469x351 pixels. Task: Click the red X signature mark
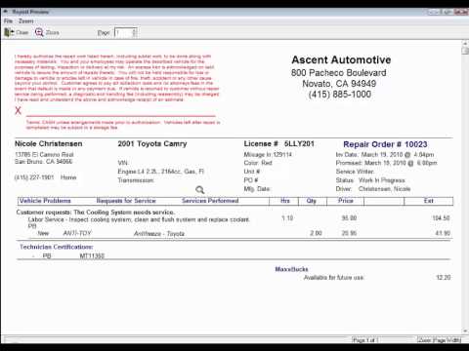18,110
